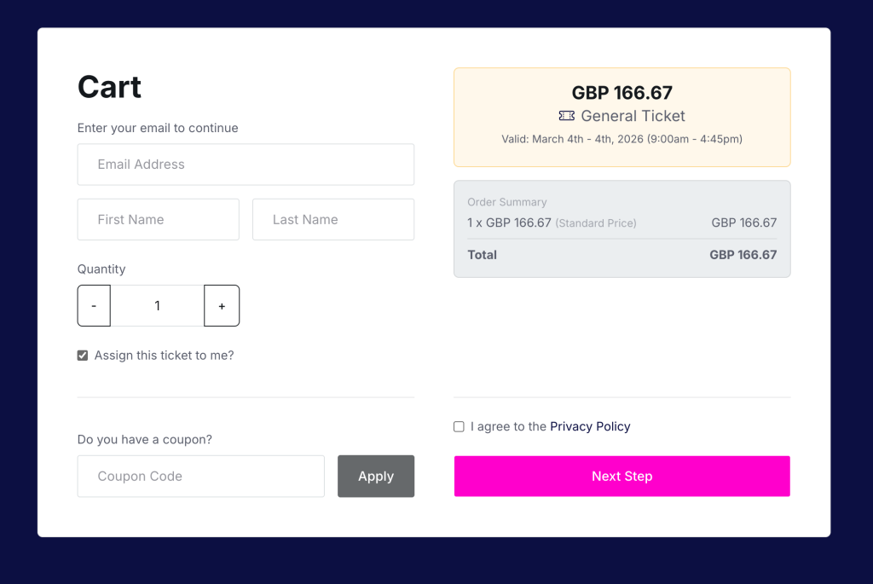Image resolution: width=873 pixels, height=584 pixels.
Task: Click the Standard Price line item
Action: coord(552,223)
